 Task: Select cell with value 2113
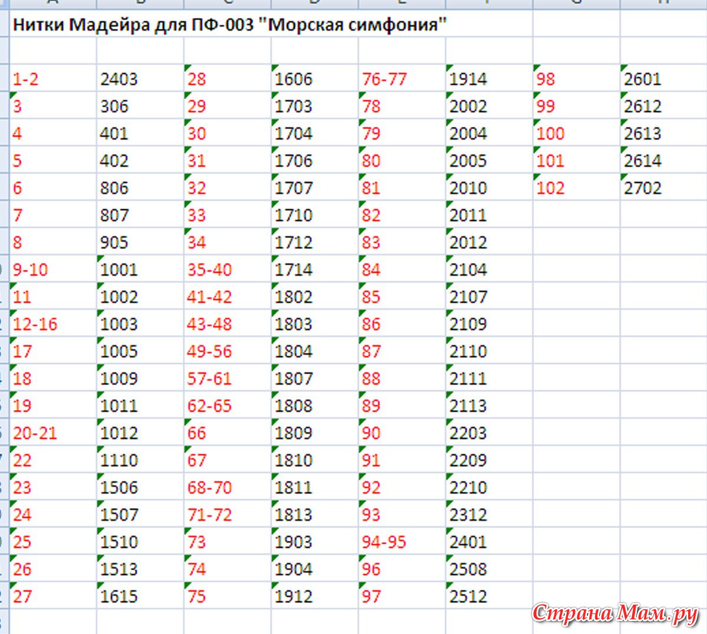tap(489, 405)
